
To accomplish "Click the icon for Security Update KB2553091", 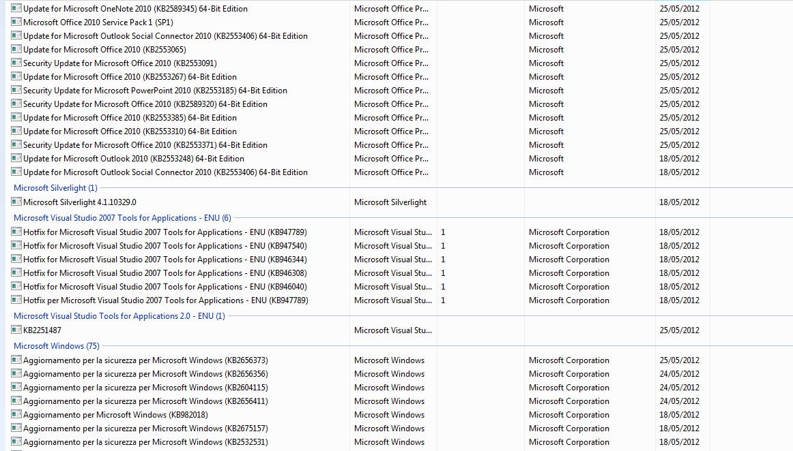I will point(16,63).
